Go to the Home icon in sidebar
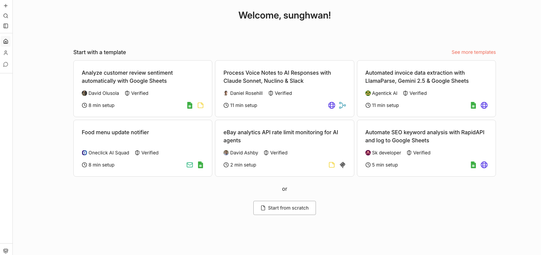 (6, 41)
